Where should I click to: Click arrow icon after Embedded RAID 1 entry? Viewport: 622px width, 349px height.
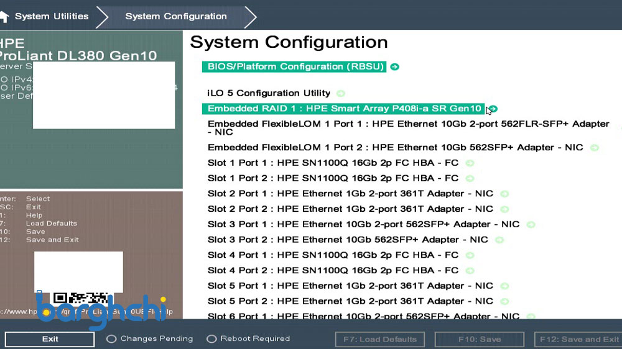pyautogui.click(x=493, y=109)
